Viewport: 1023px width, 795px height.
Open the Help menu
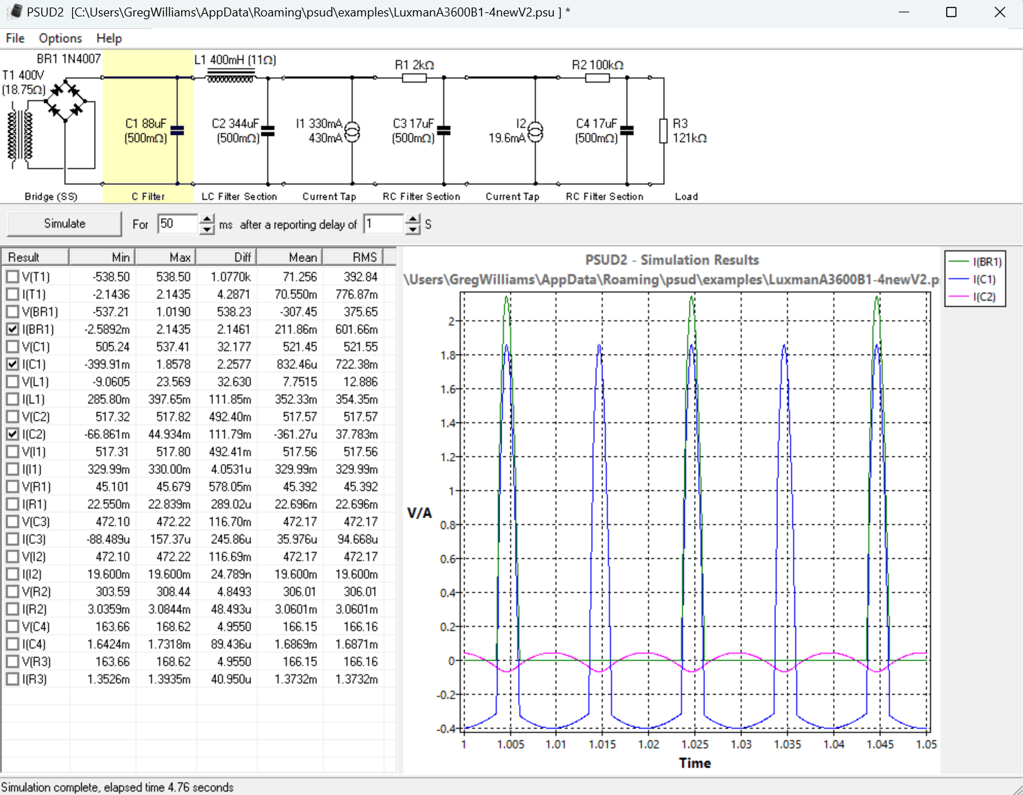click(x=109, y=38)
